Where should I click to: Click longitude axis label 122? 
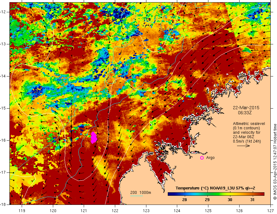pyautogui.click(x=115, y=211)
